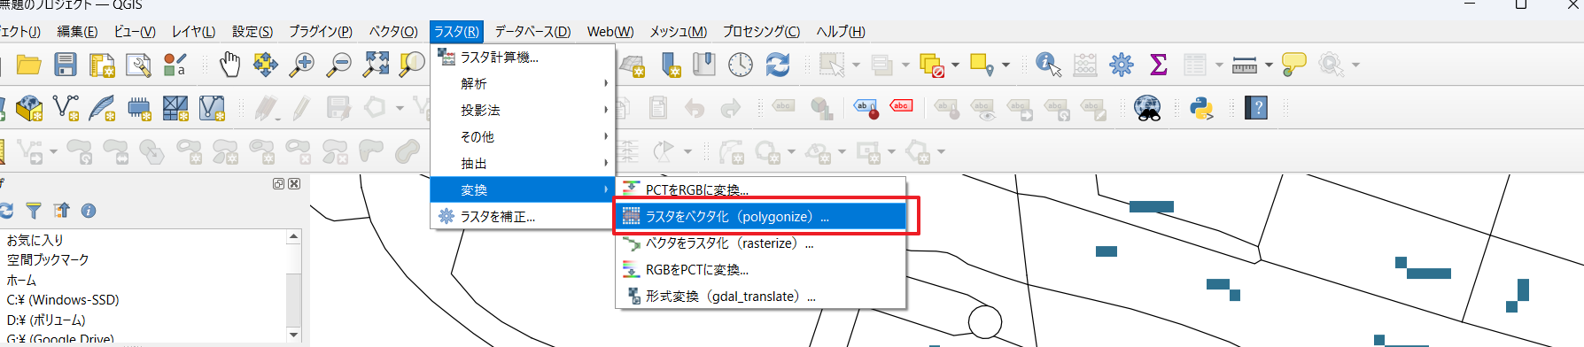
Task: Open プラグイン(P) menu
Action: (321, 31)
